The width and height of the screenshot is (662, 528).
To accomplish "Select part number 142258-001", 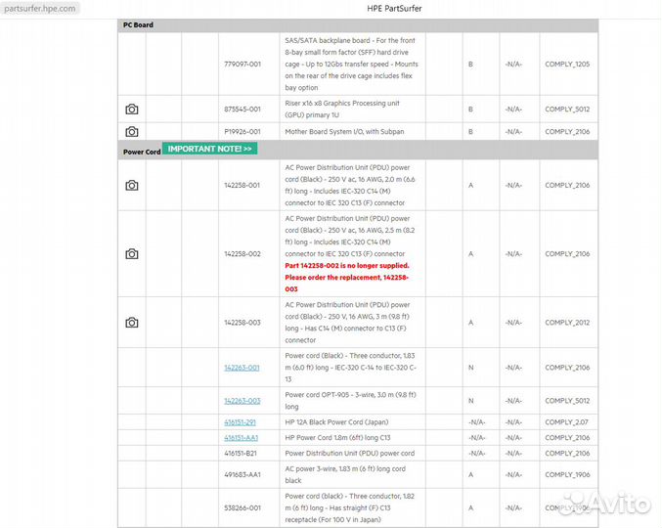I will (242, 185).
